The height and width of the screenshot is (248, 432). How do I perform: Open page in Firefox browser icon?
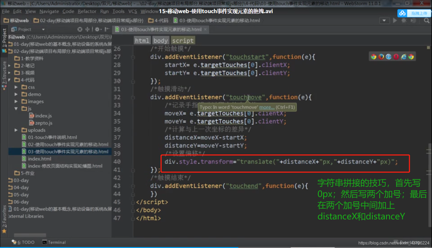click(381, 57)
